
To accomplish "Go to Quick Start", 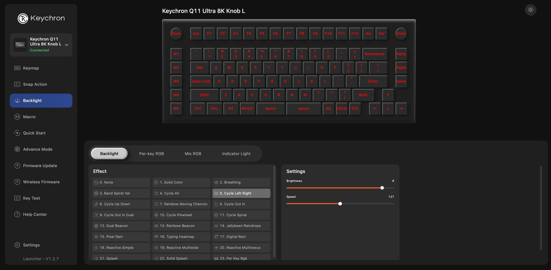I will pyautogui.click(x=41, y=133).
